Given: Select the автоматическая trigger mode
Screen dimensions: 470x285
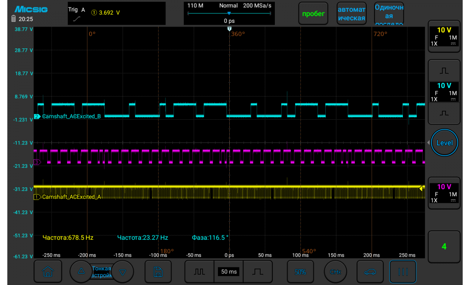Looking at the screenshot, I should point(351,14).
